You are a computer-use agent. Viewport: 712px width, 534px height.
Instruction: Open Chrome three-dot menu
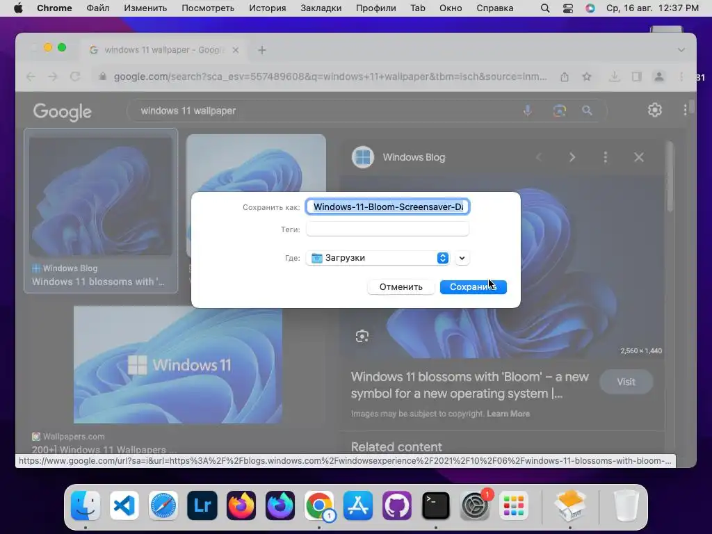(x=681, y=76)
